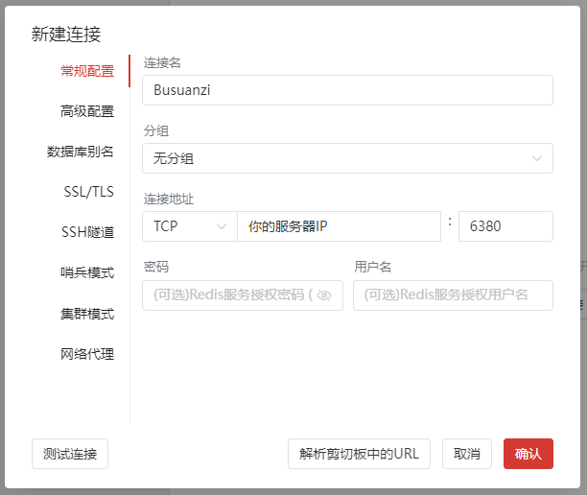587x495 pixels.
Task: Switch to the 高级配置 tab
Action: 86,111
